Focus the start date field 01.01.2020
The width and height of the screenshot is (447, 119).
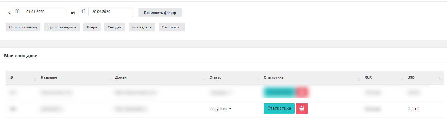pos(45,12)
